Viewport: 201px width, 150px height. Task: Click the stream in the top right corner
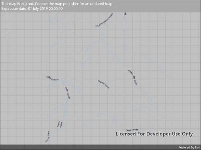(x=159, y=22)
